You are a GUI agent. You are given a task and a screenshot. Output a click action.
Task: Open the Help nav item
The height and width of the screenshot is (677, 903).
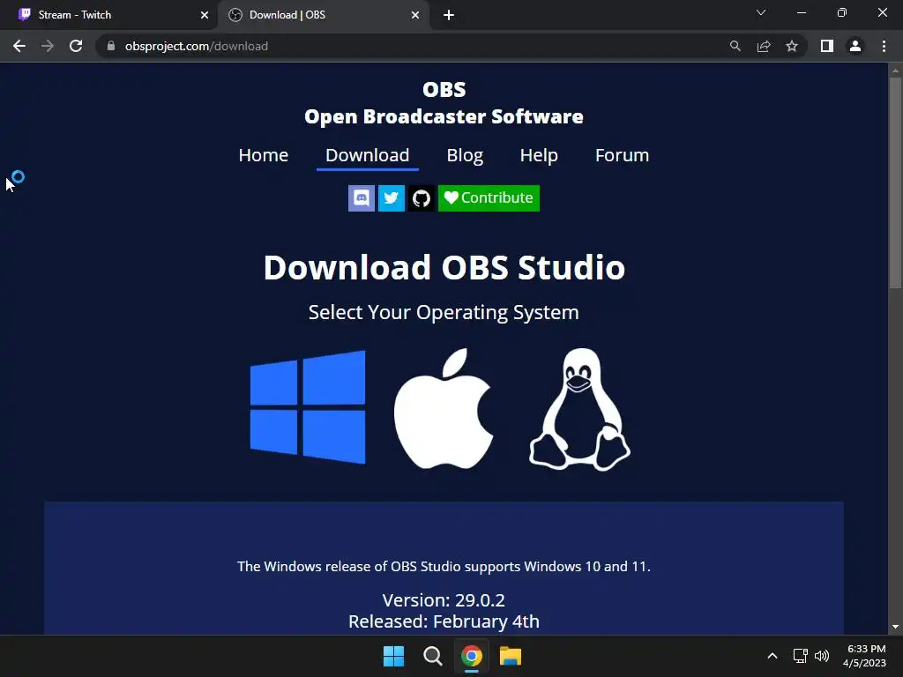pyautogui.click(x=539, y=155)
